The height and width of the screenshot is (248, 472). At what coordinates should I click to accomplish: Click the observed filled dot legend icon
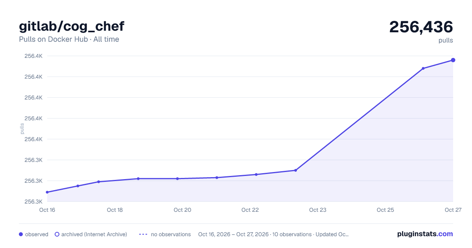point(21,234)
